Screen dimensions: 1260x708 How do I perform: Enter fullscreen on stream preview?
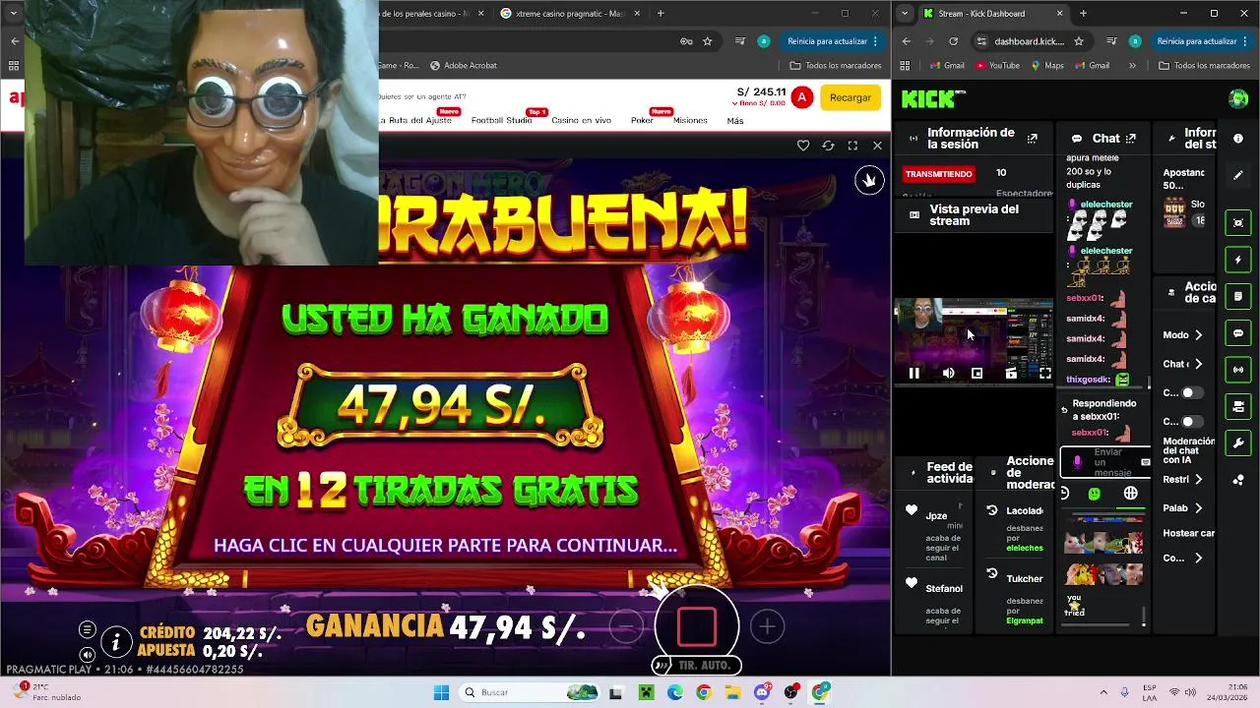point(1044,373)
